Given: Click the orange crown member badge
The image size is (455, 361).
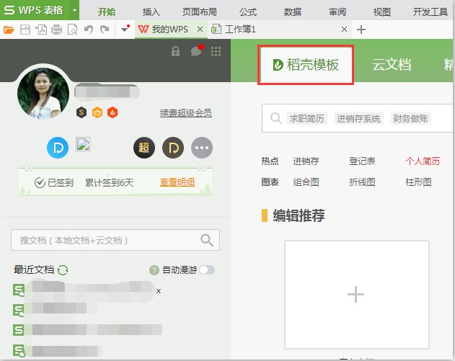Looking at the screenshot, I should 97,112.
